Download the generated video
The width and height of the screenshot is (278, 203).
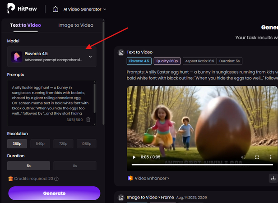point(273,178)
